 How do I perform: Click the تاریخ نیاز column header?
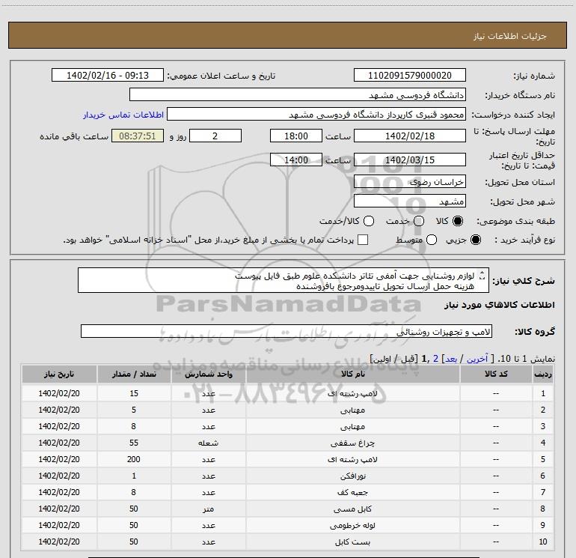[59, 374]
